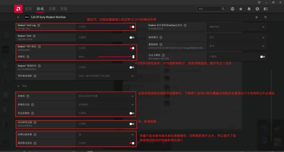This screenshot has width=284, height=152.
Task: Enable the 形态抗锯齿 switch
Action: (132, 113)
